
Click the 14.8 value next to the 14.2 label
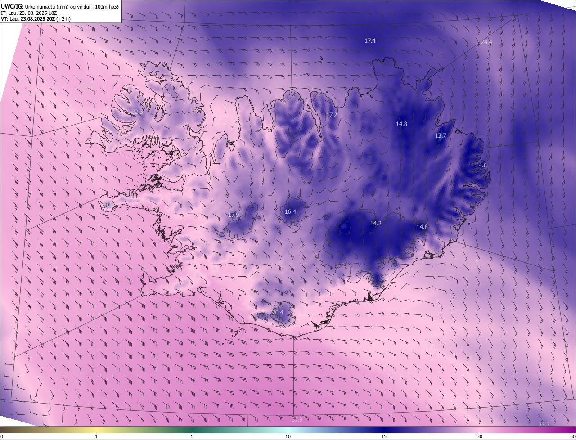click(422, 227)
